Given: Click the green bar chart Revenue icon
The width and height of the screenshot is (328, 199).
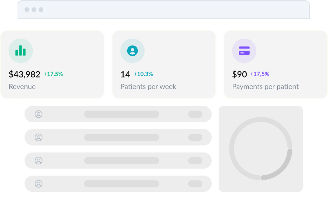Looking at the screenshot, I should coord(21,51).
